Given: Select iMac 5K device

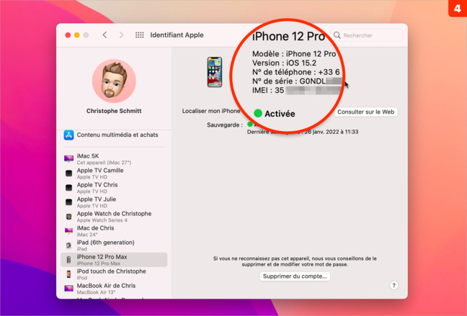Looking at the screenshot, I should tap(114, 159).
